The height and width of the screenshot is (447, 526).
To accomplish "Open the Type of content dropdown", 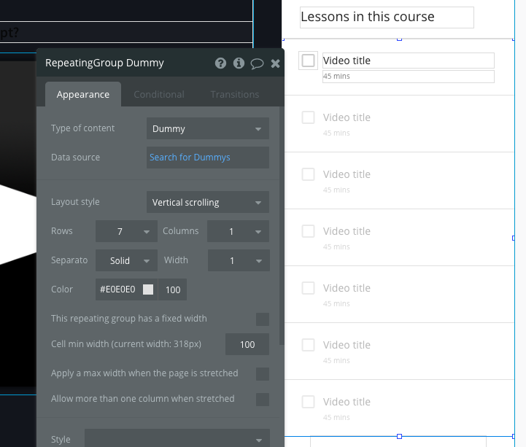I will [207, 129].
